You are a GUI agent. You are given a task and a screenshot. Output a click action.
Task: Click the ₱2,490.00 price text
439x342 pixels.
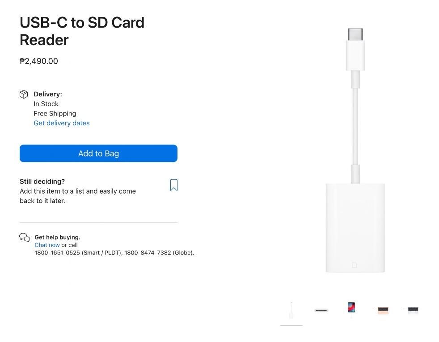coord(38,61)
